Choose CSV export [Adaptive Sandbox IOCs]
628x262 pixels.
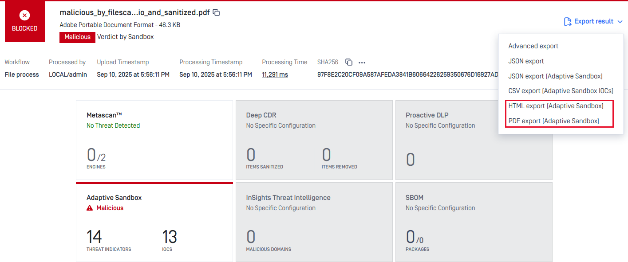coord(561,91)
